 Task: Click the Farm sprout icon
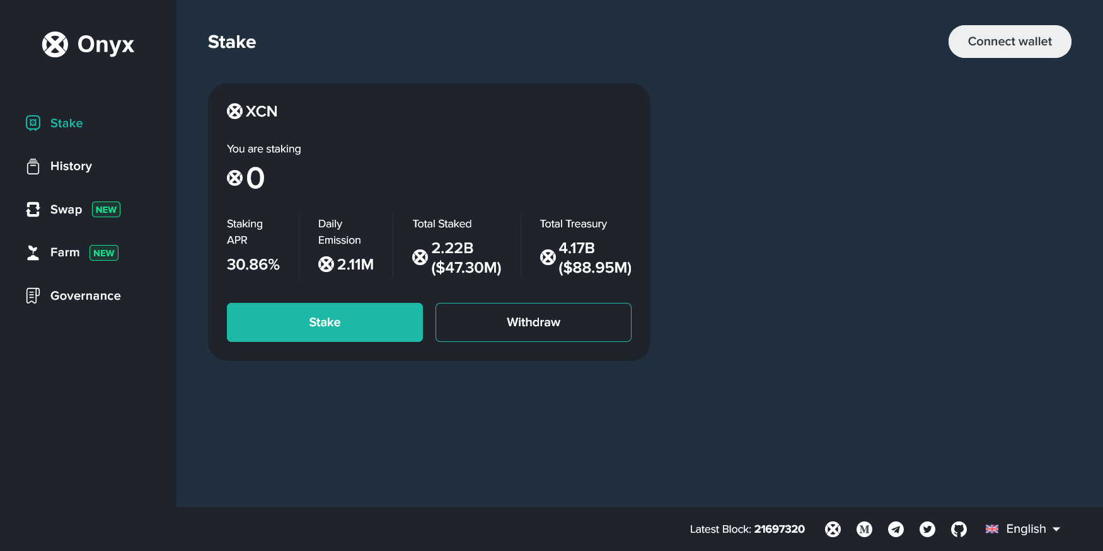33,253
